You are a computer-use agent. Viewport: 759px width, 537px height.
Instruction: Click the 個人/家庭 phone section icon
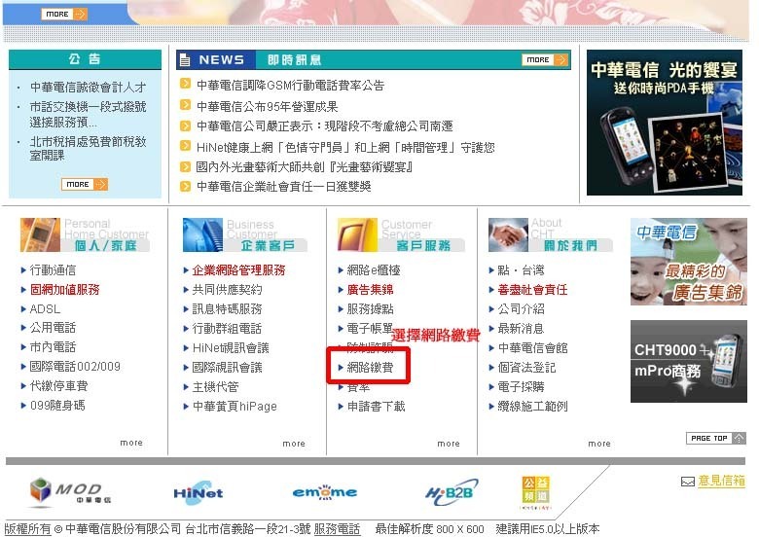(x=40, y=234)
